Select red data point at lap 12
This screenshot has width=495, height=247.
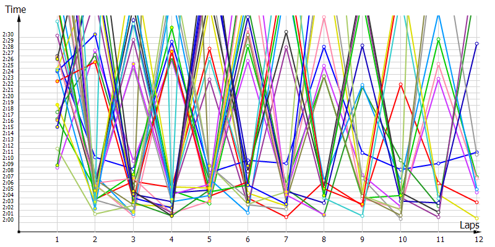(476, 203)
